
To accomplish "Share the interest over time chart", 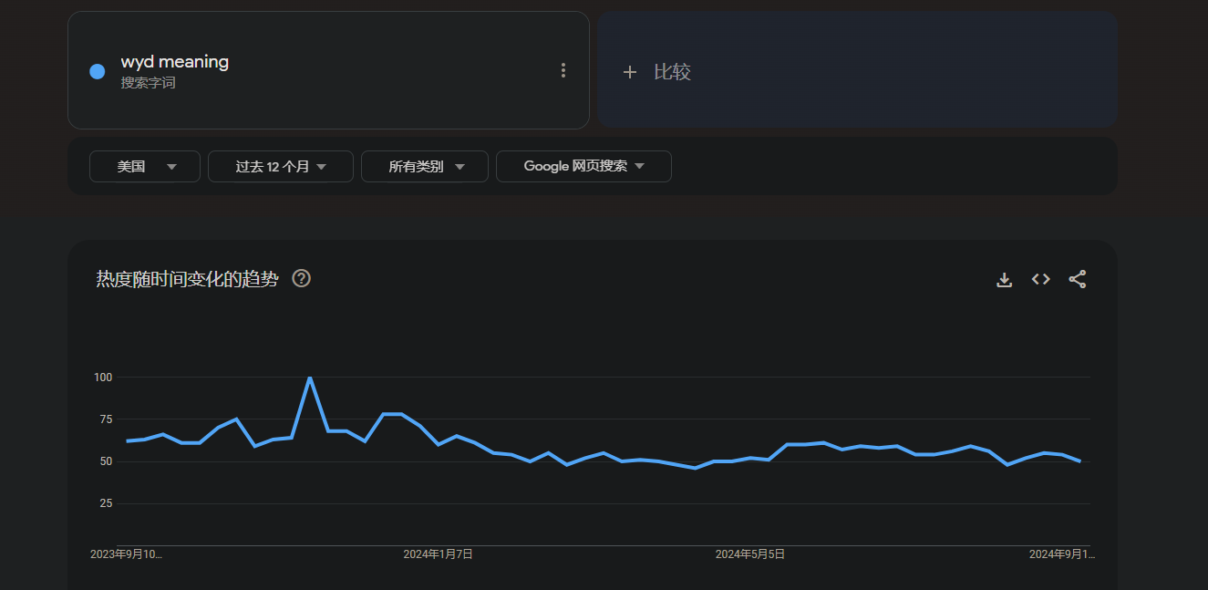I will 1077,279.
